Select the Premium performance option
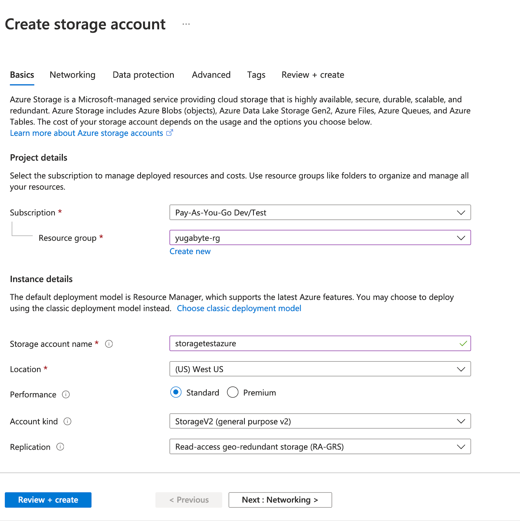 click(233, 392)
